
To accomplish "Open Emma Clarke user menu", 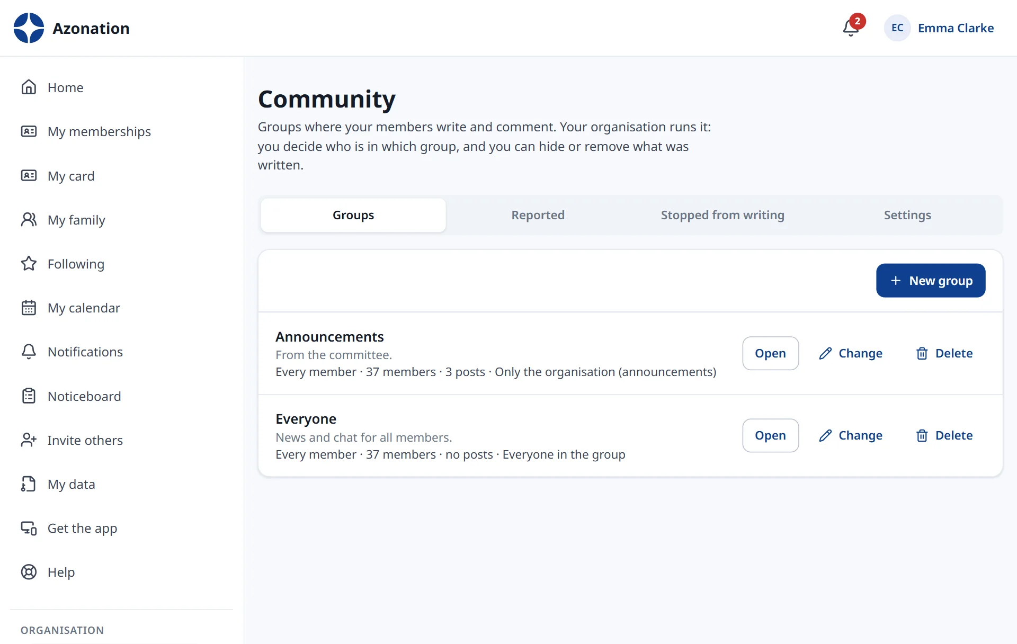I will (939, 28).
